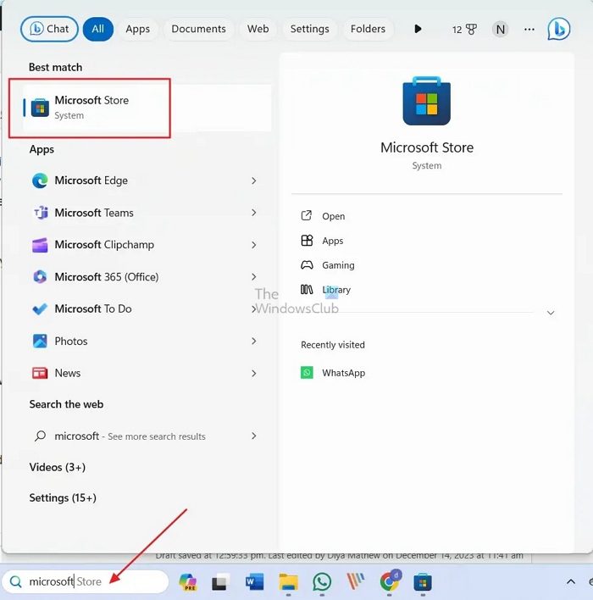
Task: Open Word from the taskbar
Action: pos(254,582)
